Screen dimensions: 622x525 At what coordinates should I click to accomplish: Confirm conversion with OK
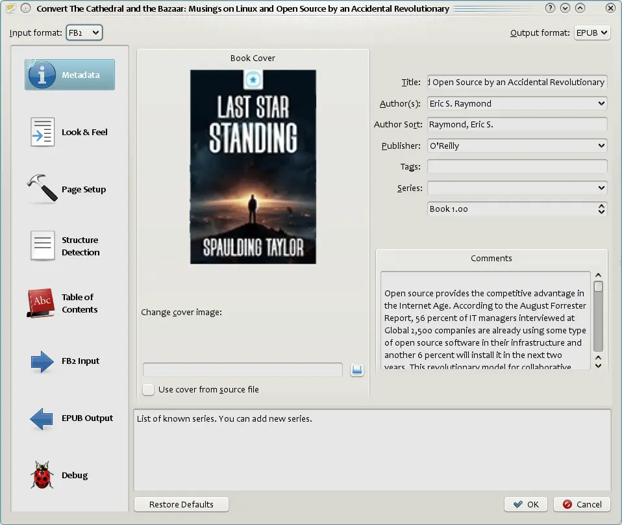pos(526,504)
